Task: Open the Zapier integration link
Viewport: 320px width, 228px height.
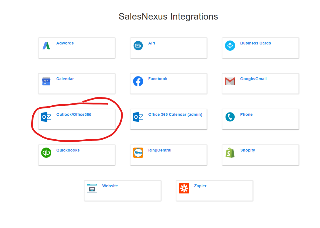Action: point(200,186)
